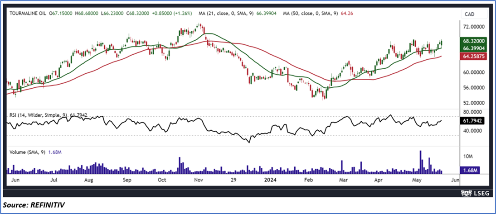Click the Nov label on time axis

tap(199, 180)
